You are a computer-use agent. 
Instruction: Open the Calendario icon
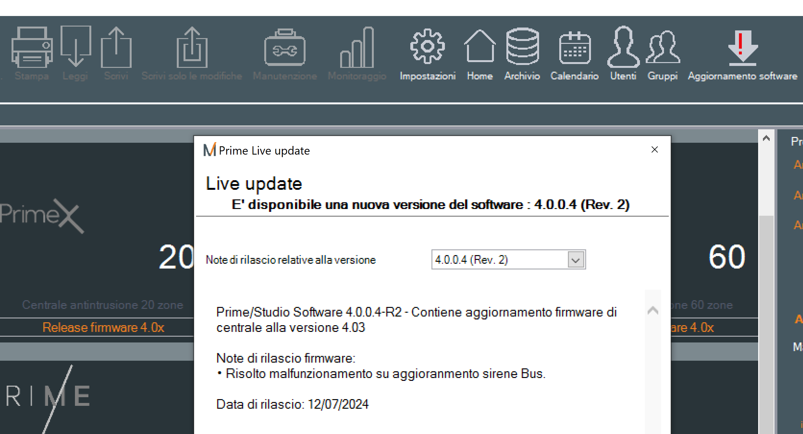pyautogui.click(x=575, y=48)
